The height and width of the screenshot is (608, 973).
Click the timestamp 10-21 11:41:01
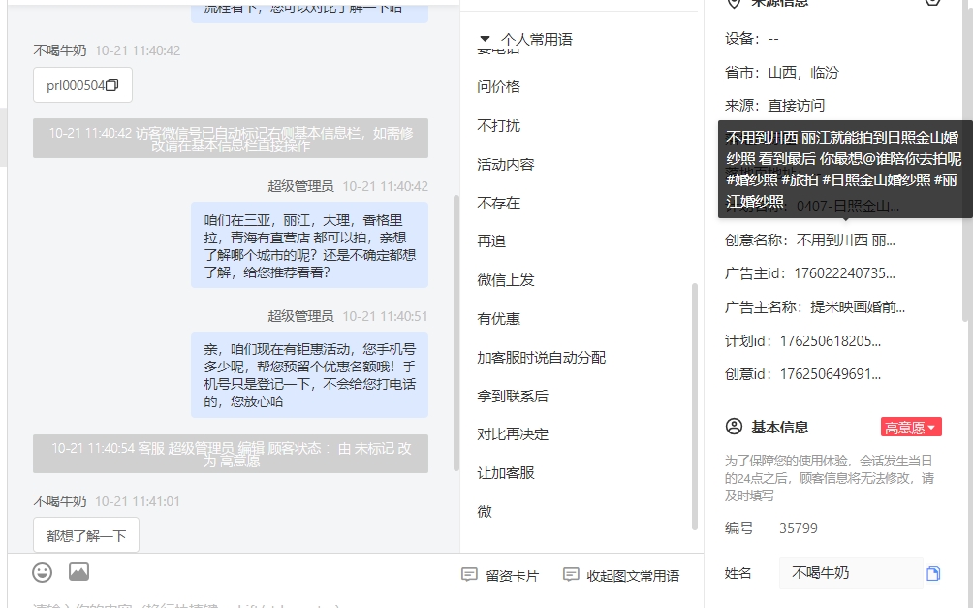coord(138,501)
